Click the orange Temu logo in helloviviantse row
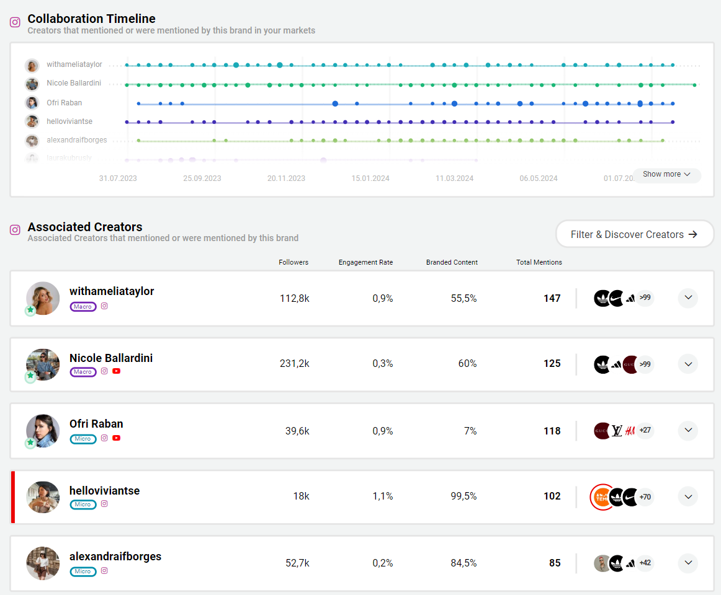The width and height of the screenshot is (721, 595). pyautogui.click(x=601, y=496)
